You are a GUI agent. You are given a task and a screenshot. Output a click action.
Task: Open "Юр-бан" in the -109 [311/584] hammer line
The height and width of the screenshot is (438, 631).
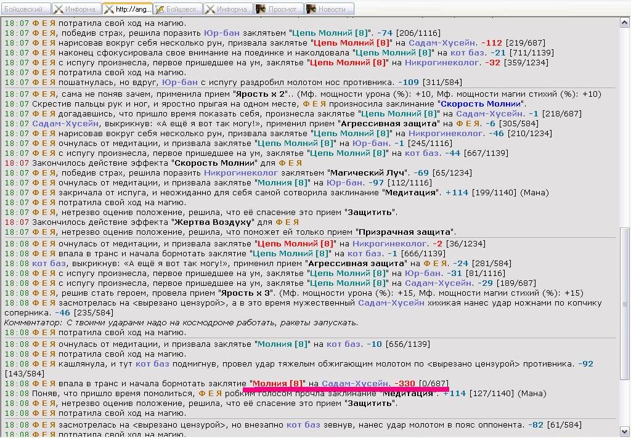180,82
